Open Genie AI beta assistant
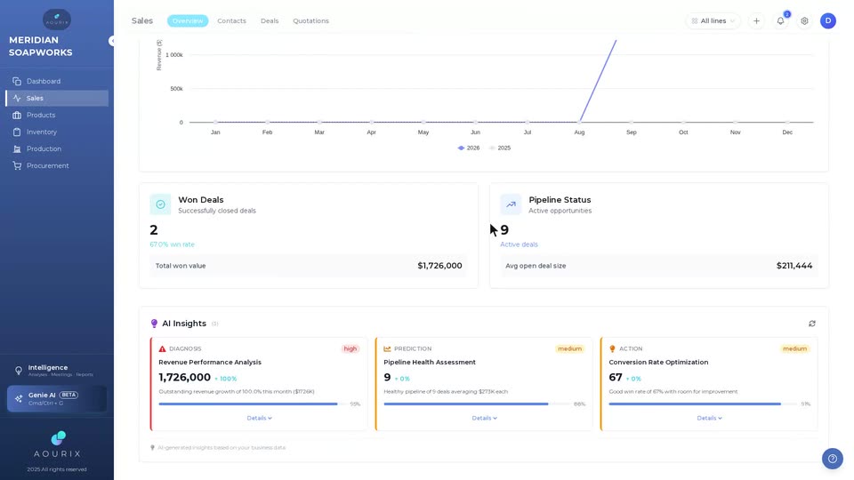The width and height of the screenshot is (854, 480). pos(57,398)
